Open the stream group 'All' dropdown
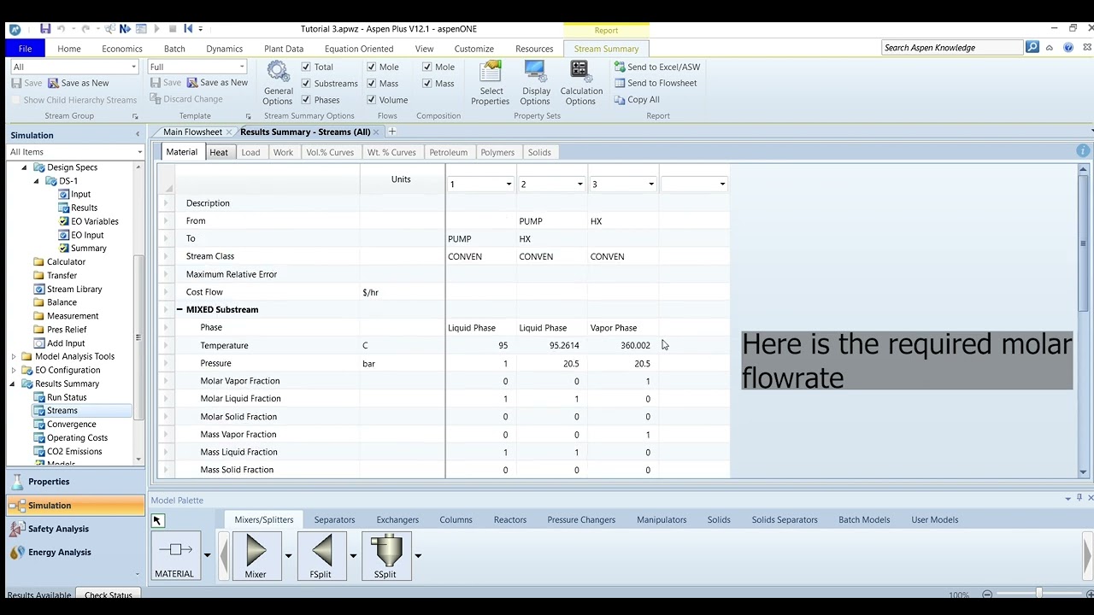Screen dimensions: 1094x615 click(133, 67)
